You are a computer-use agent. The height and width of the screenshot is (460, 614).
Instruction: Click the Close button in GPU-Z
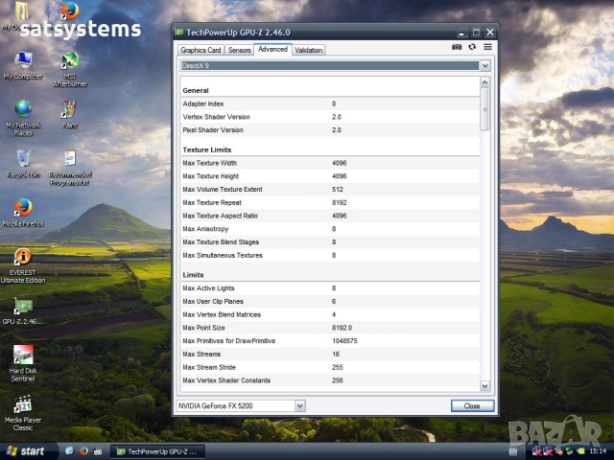pyautogui.click(x=472, y=405)
